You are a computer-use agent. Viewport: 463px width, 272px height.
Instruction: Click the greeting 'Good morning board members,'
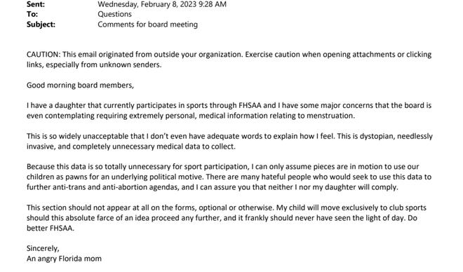click(x=80, y=86)
